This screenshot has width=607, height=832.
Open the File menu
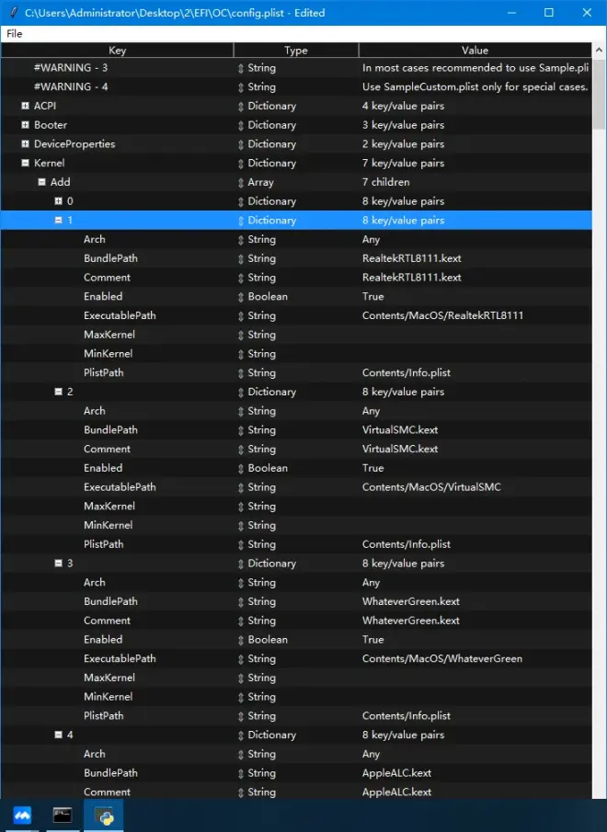pos(15,33)
